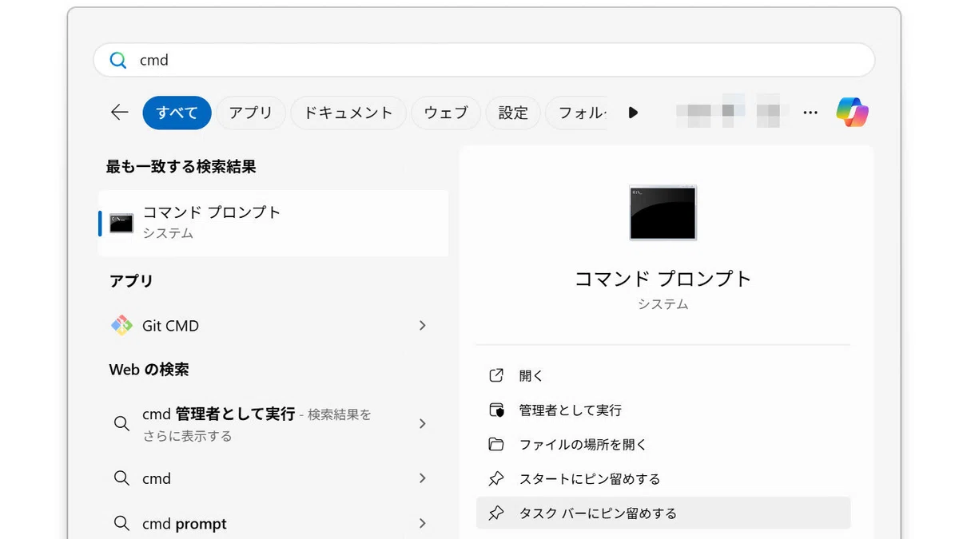Open the three-dots options menu
The width and height of the screenshot is (959, 539).
pyautogui.click(x=810, y=113)
